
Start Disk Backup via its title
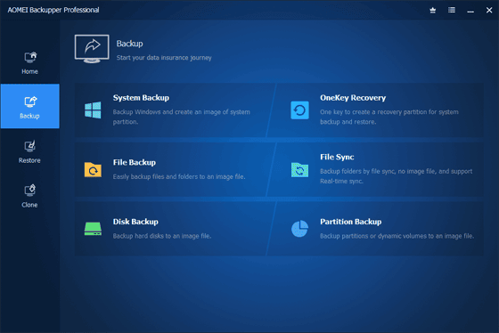[135, 222]
